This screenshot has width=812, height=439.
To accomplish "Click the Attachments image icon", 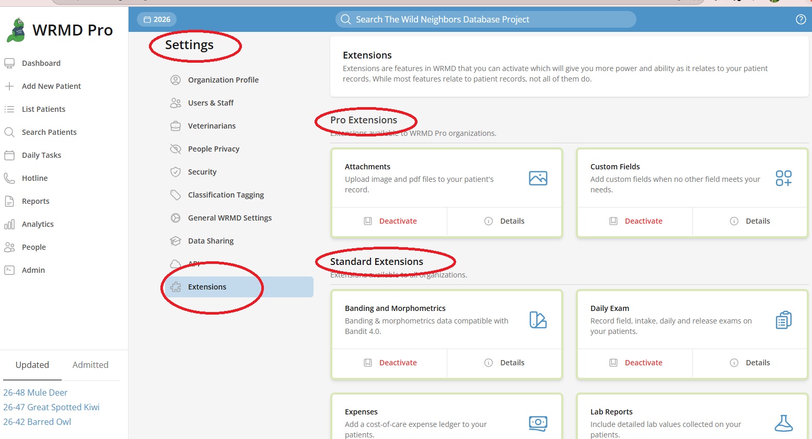I will pos(538,178).
